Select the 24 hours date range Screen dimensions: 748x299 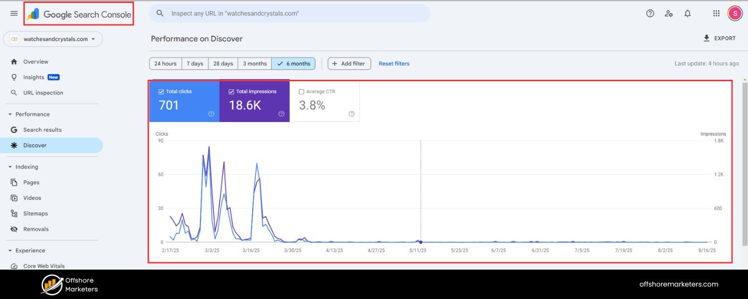tap(165, 63)
